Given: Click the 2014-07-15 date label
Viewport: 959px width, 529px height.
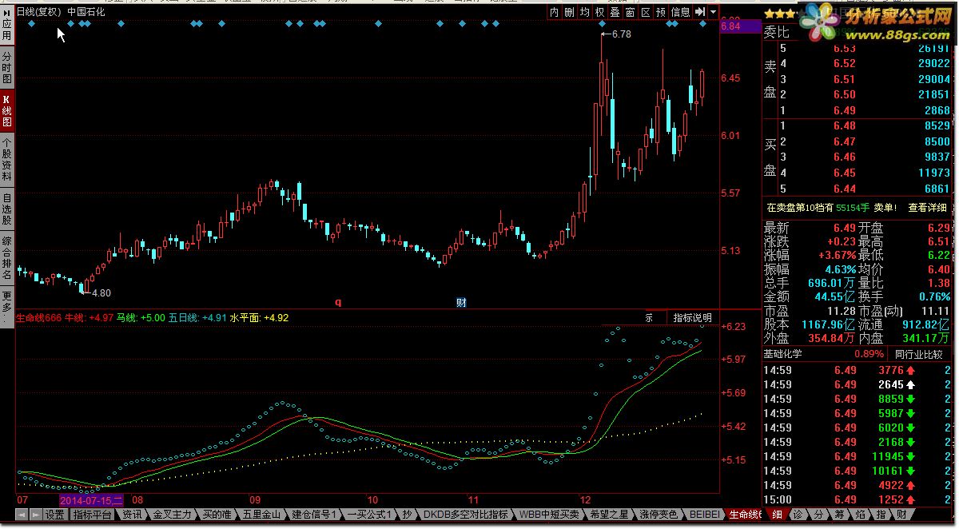Looking at the screenshot, I should coord(93,500).
